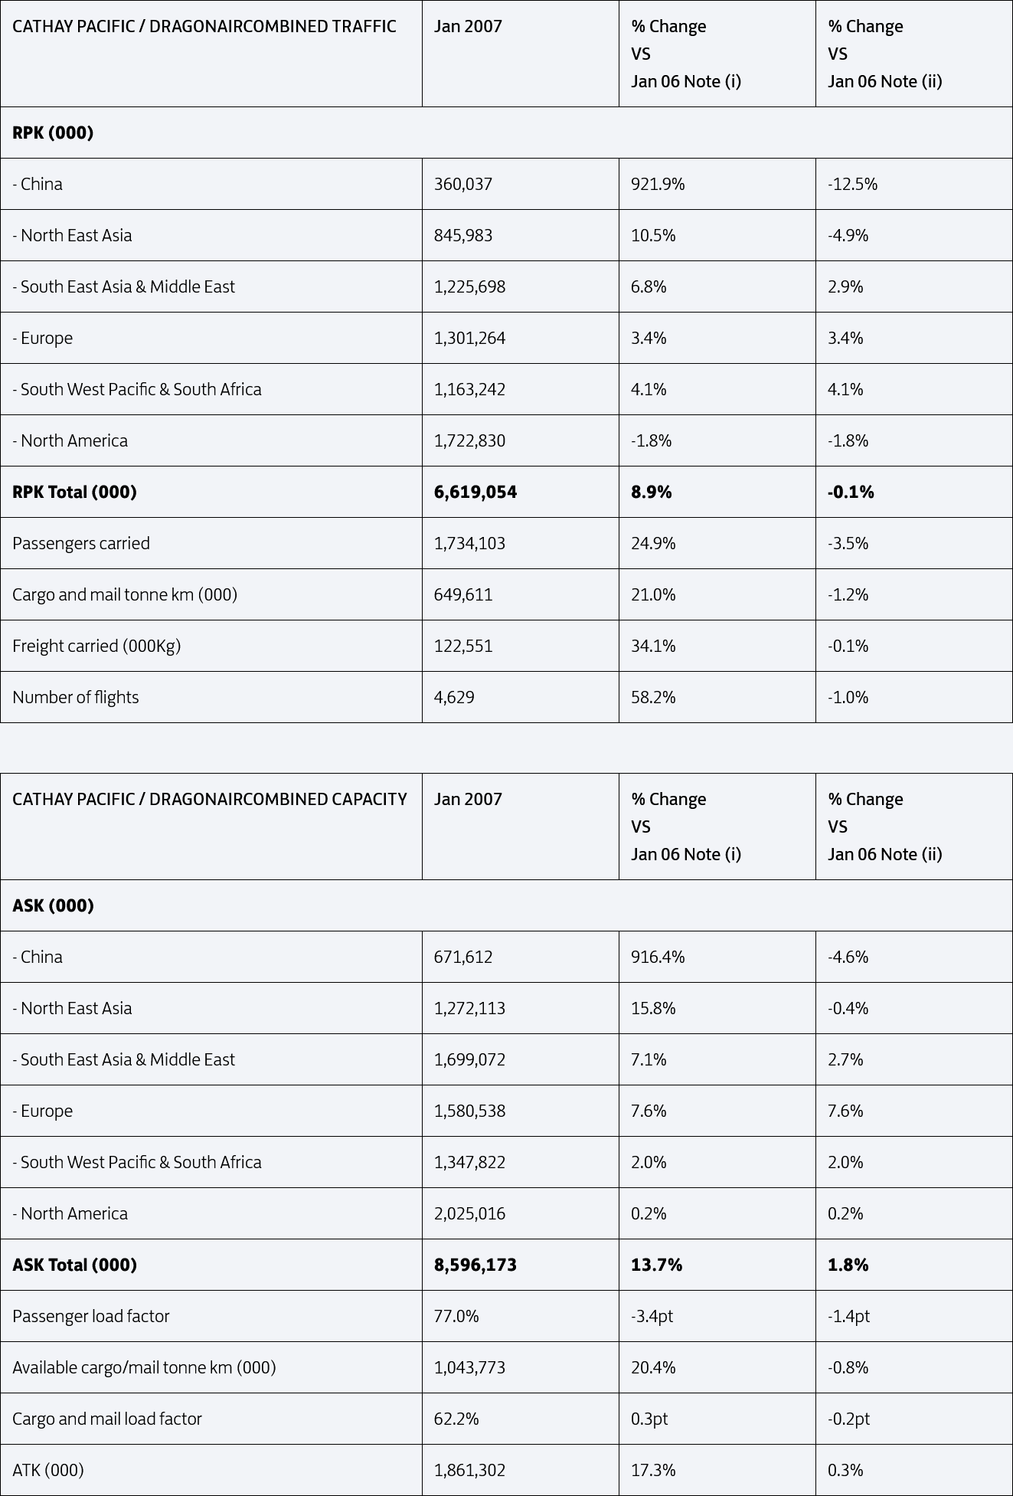Select the ATK (000) value 1,861,302
Screen dimensions: 1013x1496
point(469,1470)
